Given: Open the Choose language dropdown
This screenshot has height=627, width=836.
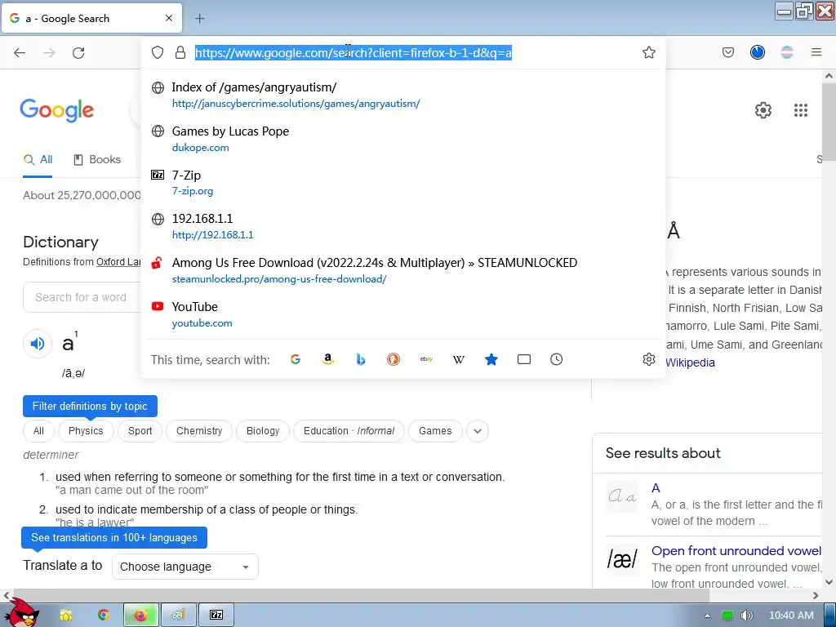Looking at the screenshot, I should coord(185,567).
